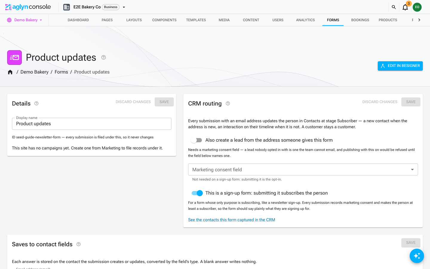This screenshot has width=430, height=269.
Task: Open the Marketing consent field dropdown
Action: (303, 169)
